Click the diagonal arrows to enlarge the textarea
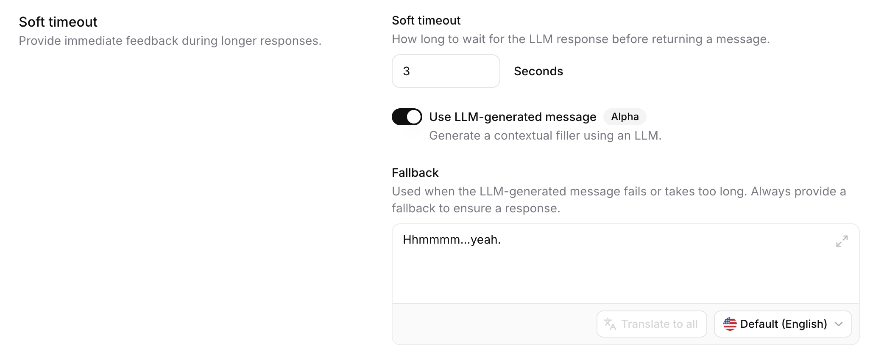Viewport: 870px width, 357px height. 842,241
